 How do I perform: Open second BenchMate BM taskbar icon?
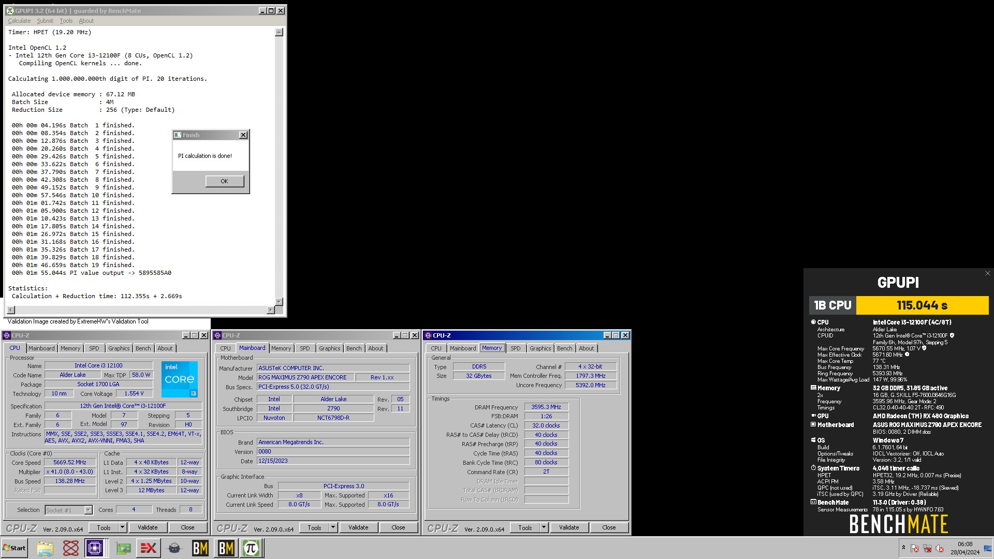click(226, 548)
